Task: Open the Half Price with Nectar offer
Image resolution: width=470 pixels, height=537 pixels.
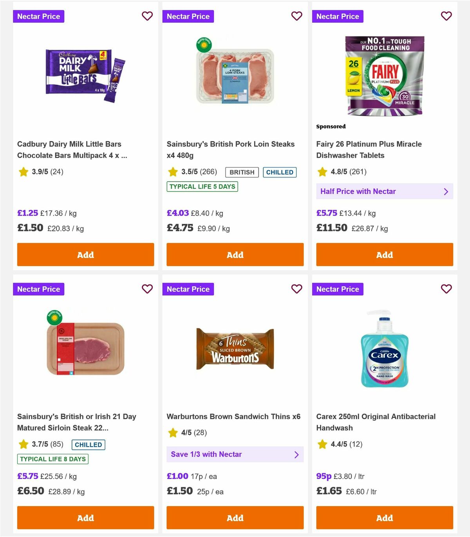Action: tap(385, 191)
